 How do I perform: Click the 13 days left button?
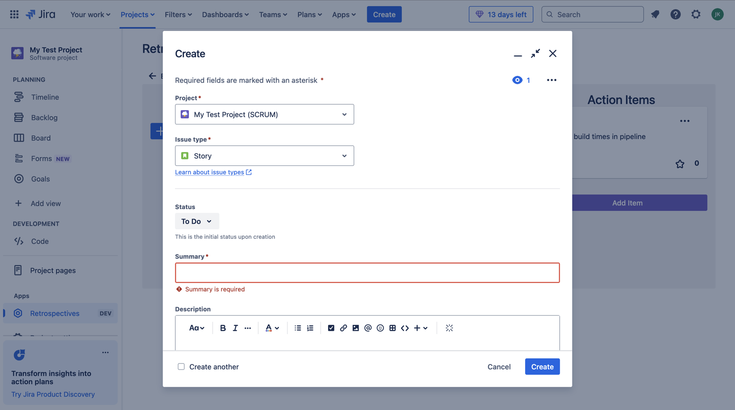[x=501, y=14]
